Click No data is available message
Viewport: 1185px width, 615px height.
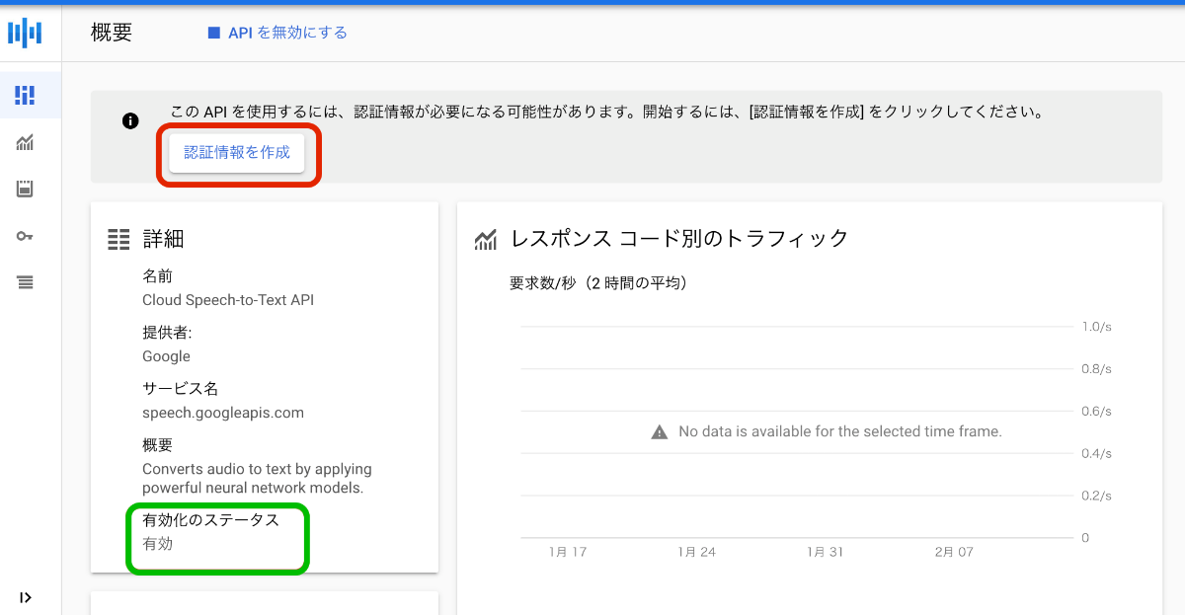(x=840, y=431)
